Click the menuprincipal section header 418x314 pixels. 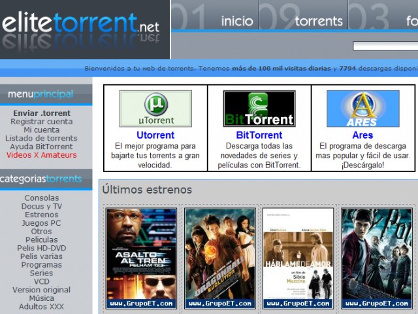[40, 94]
